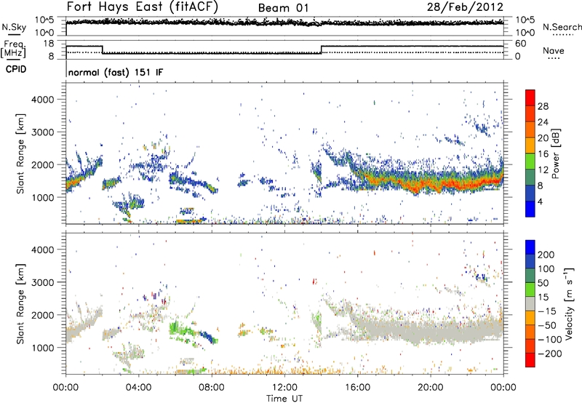Click the red bottom of Velocity colorbar
This screenshot has height=403, width=582.
coord(530,360)
